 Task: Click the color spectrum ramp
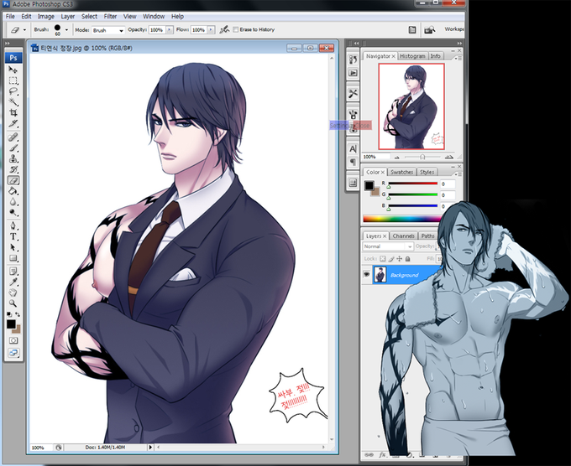click(x=402, y=219)
